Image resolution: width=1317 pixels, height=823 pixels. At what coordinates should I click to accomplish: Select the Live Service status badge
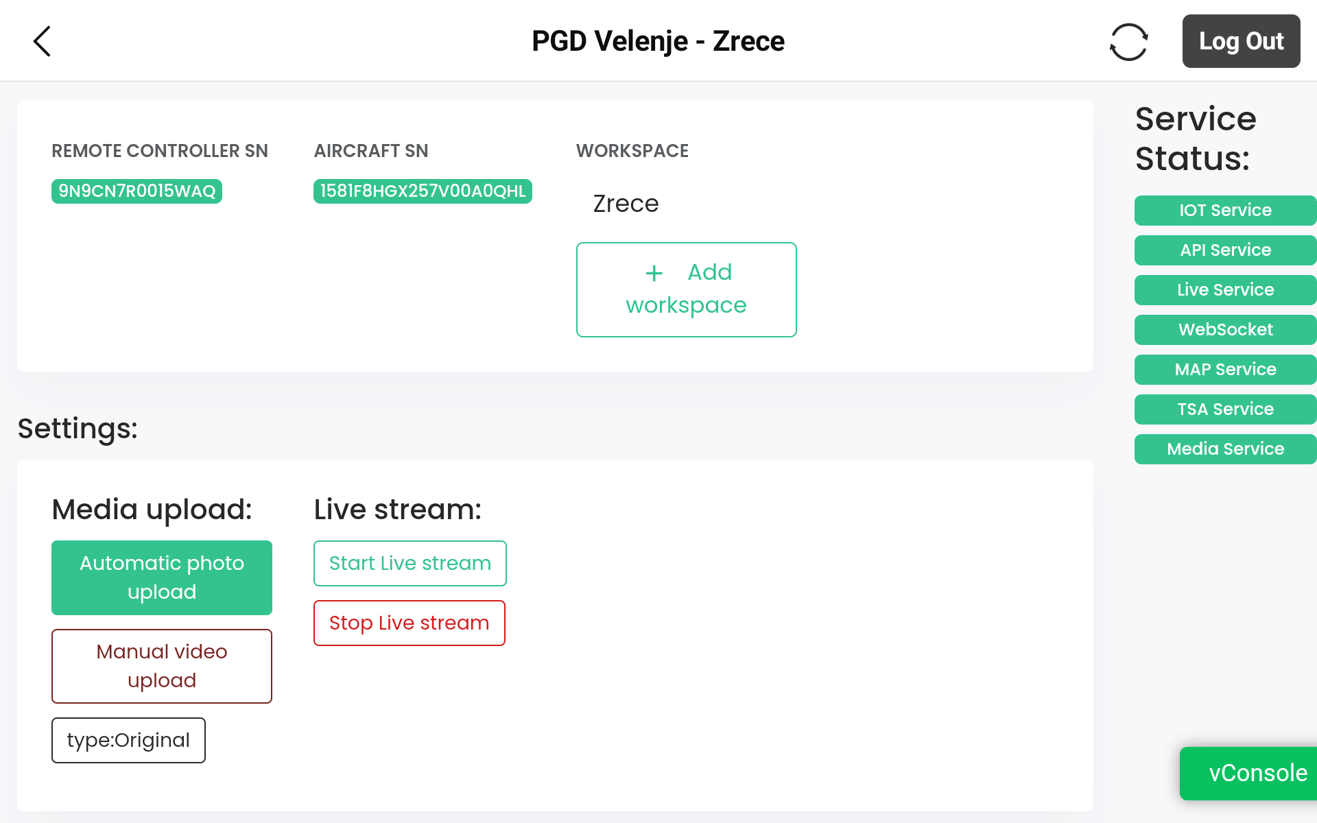point(1225,290)
